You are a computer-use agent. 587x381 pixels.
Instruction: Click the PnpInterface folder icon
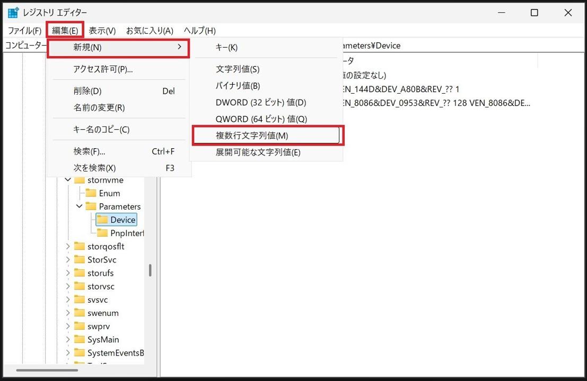pyautogui.click(x=102, y=233)
